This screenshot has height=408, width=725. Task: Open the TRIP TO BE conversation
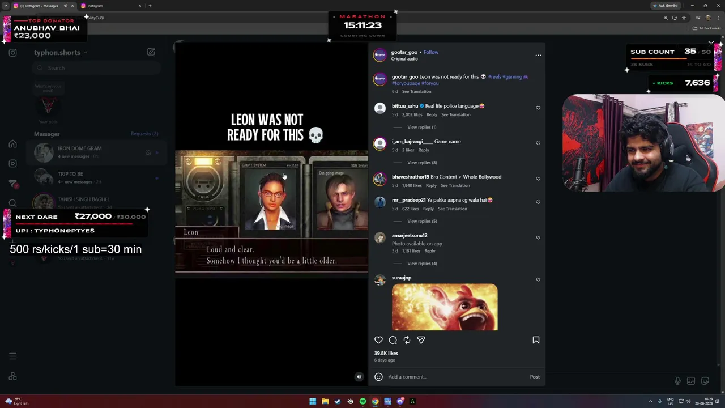pos(96,177)
